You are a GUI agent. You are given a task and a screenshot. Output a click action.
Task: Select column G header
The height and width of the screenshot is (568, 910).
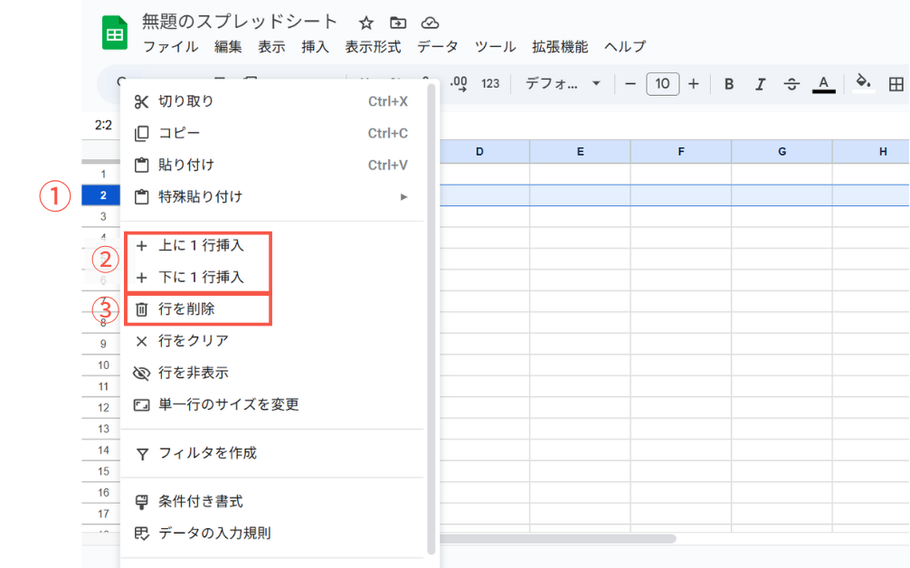click(782, 151)
